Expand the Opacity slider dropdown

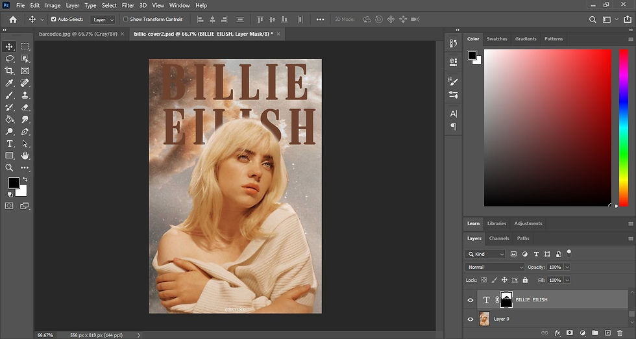(x=567, y=267)
